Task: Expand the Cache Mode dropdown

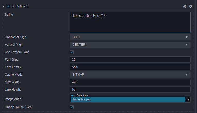Action: [x=130, y=75]
